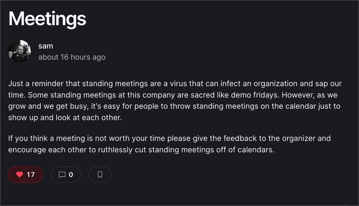Click the like count number 17
359x206 pixels.
[x=31, y=175]
